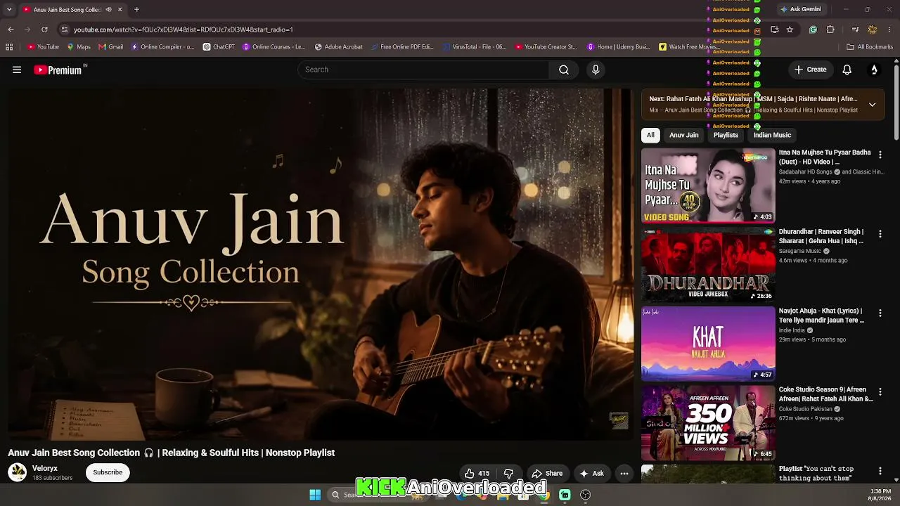Play the Khat Navjot Ahuja thumbnail

pyautogui.click(x=708, y=344)
